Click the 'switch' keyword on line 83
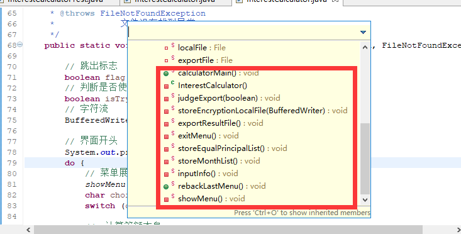The height and width of the screenshot is (234, 461). [100, 206]
